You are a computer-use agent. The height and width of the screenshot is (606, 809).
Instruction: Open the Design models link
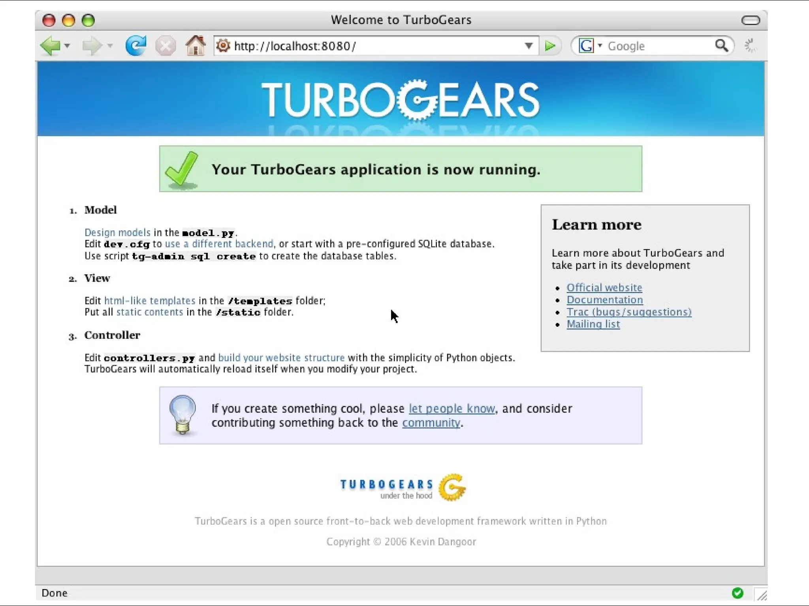(x=117, y=232)
